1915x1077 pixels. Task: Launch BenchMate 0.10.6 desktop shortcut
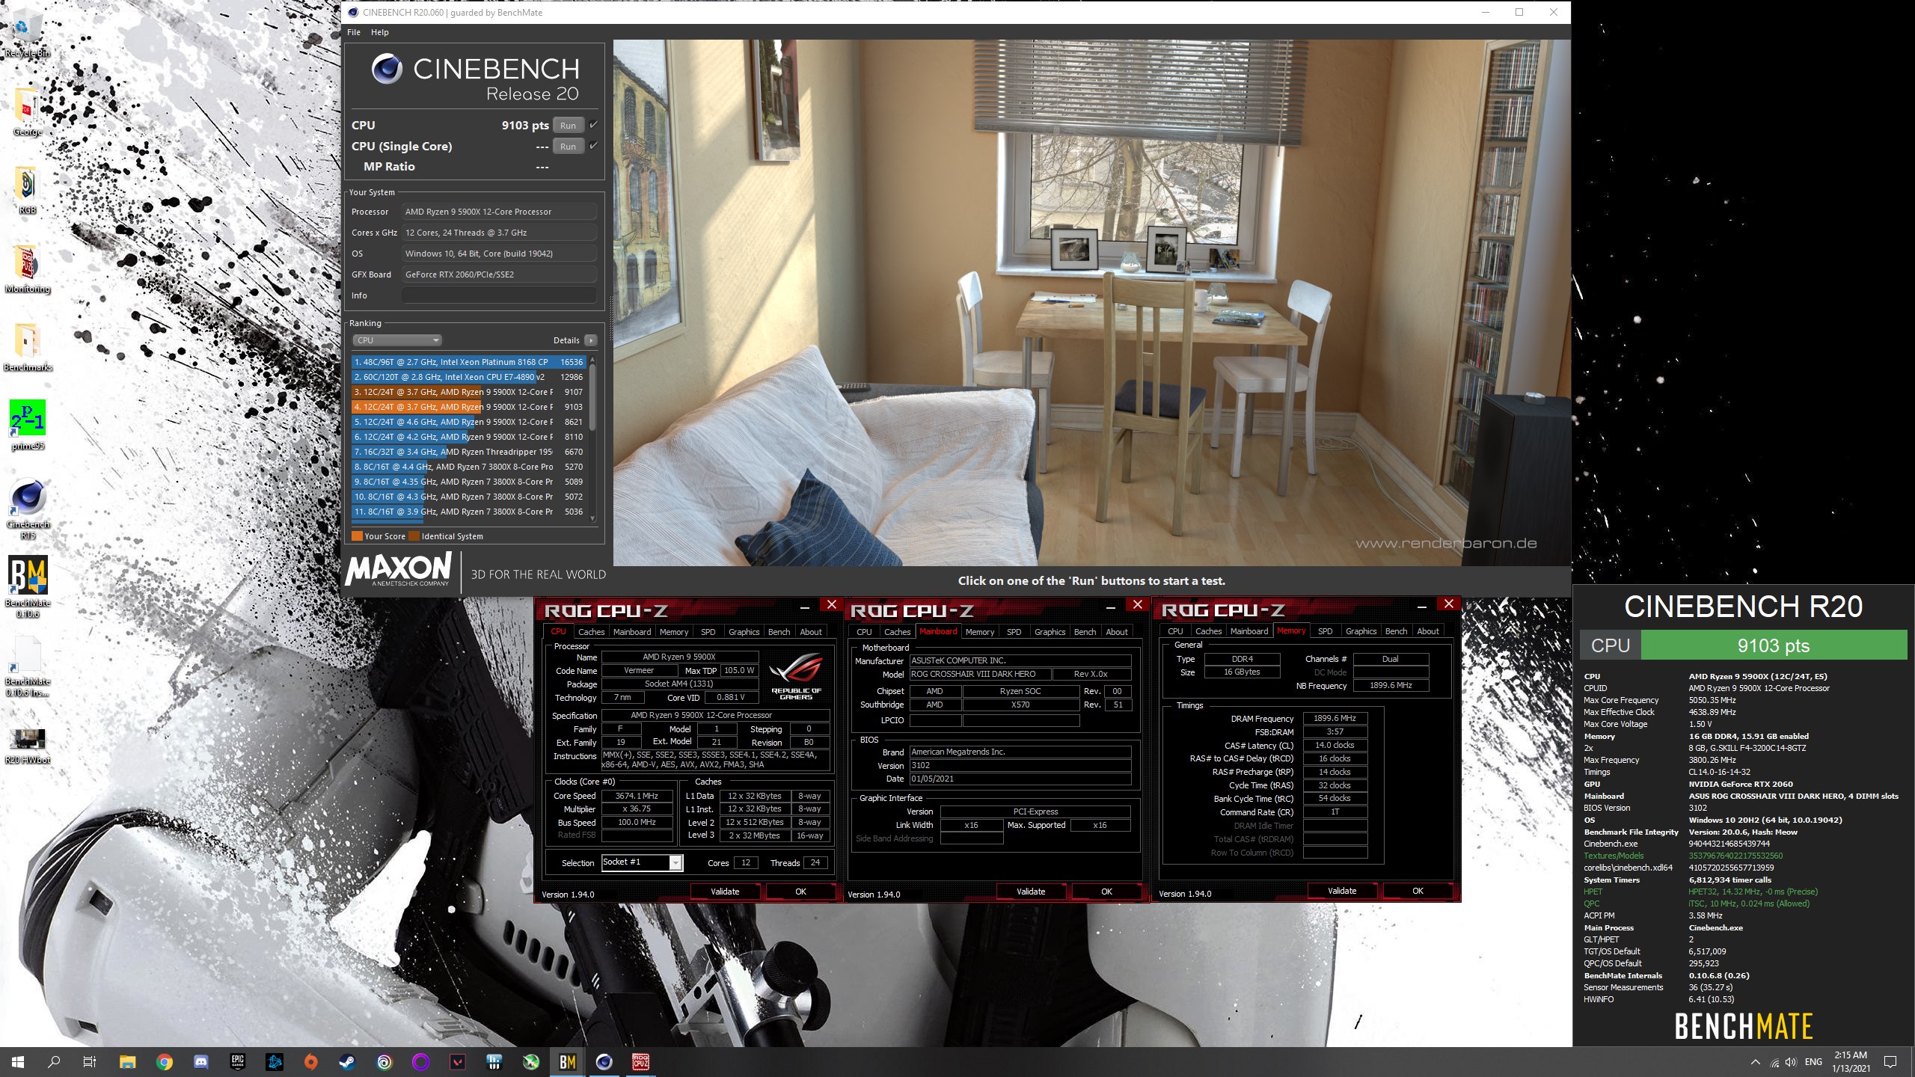coord(27,587)
